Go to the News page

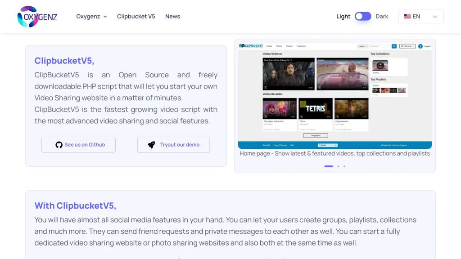172,16
